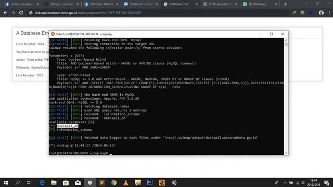
Task: Launch Microsoft Edge from taskbar
Action: pyautogui.click(x=42, y=182)
